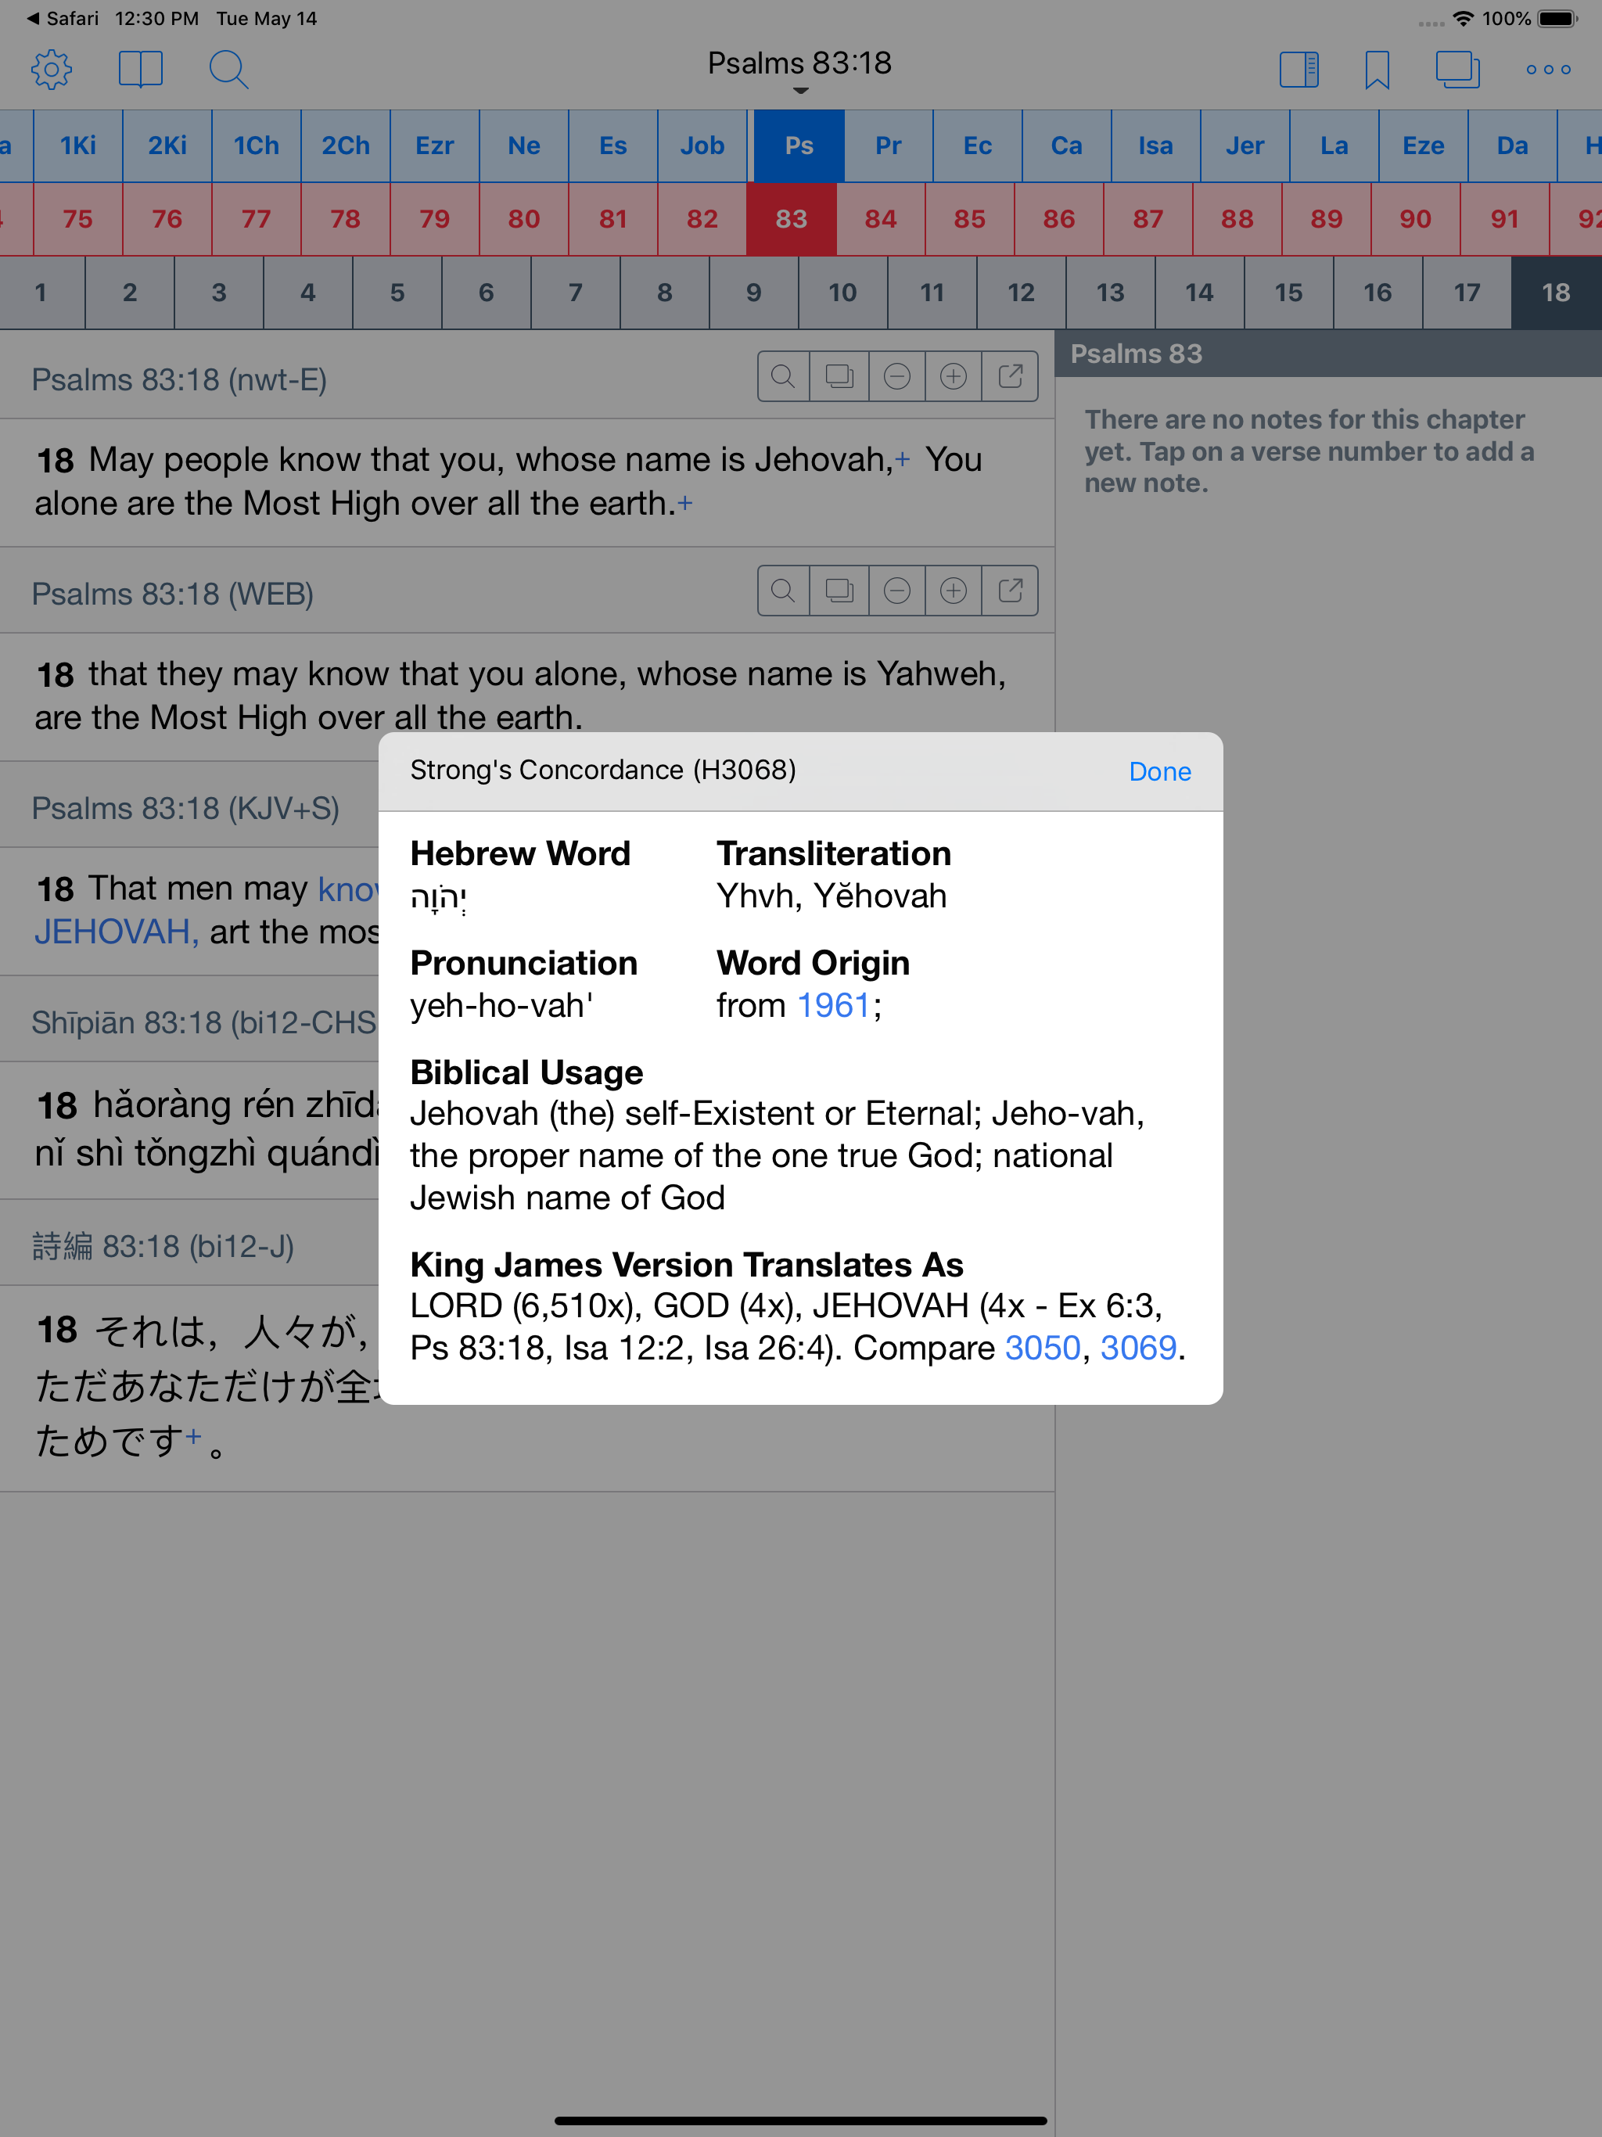Tap the search magnifier in top toolbar
Screen dimensions: 1602x2137
click(x=228, y=70)
